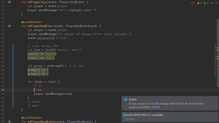Click the yellow warnings count indicator
This screenshot has width=219, height=123.
(x=199, y=3)
